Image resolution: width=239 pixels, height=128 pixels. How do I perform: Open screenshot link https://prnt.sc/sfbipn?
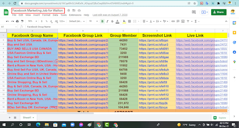[x=154, y=40]
